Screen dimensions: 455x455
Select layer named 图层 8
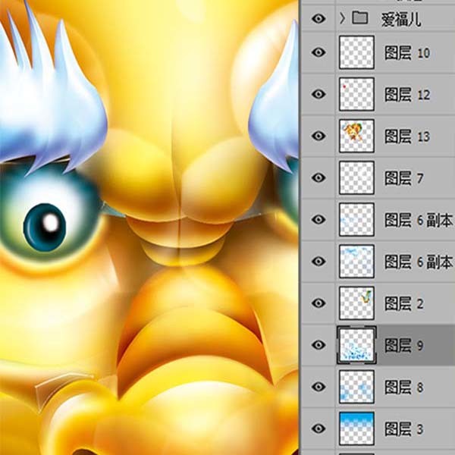click(404, 388)
